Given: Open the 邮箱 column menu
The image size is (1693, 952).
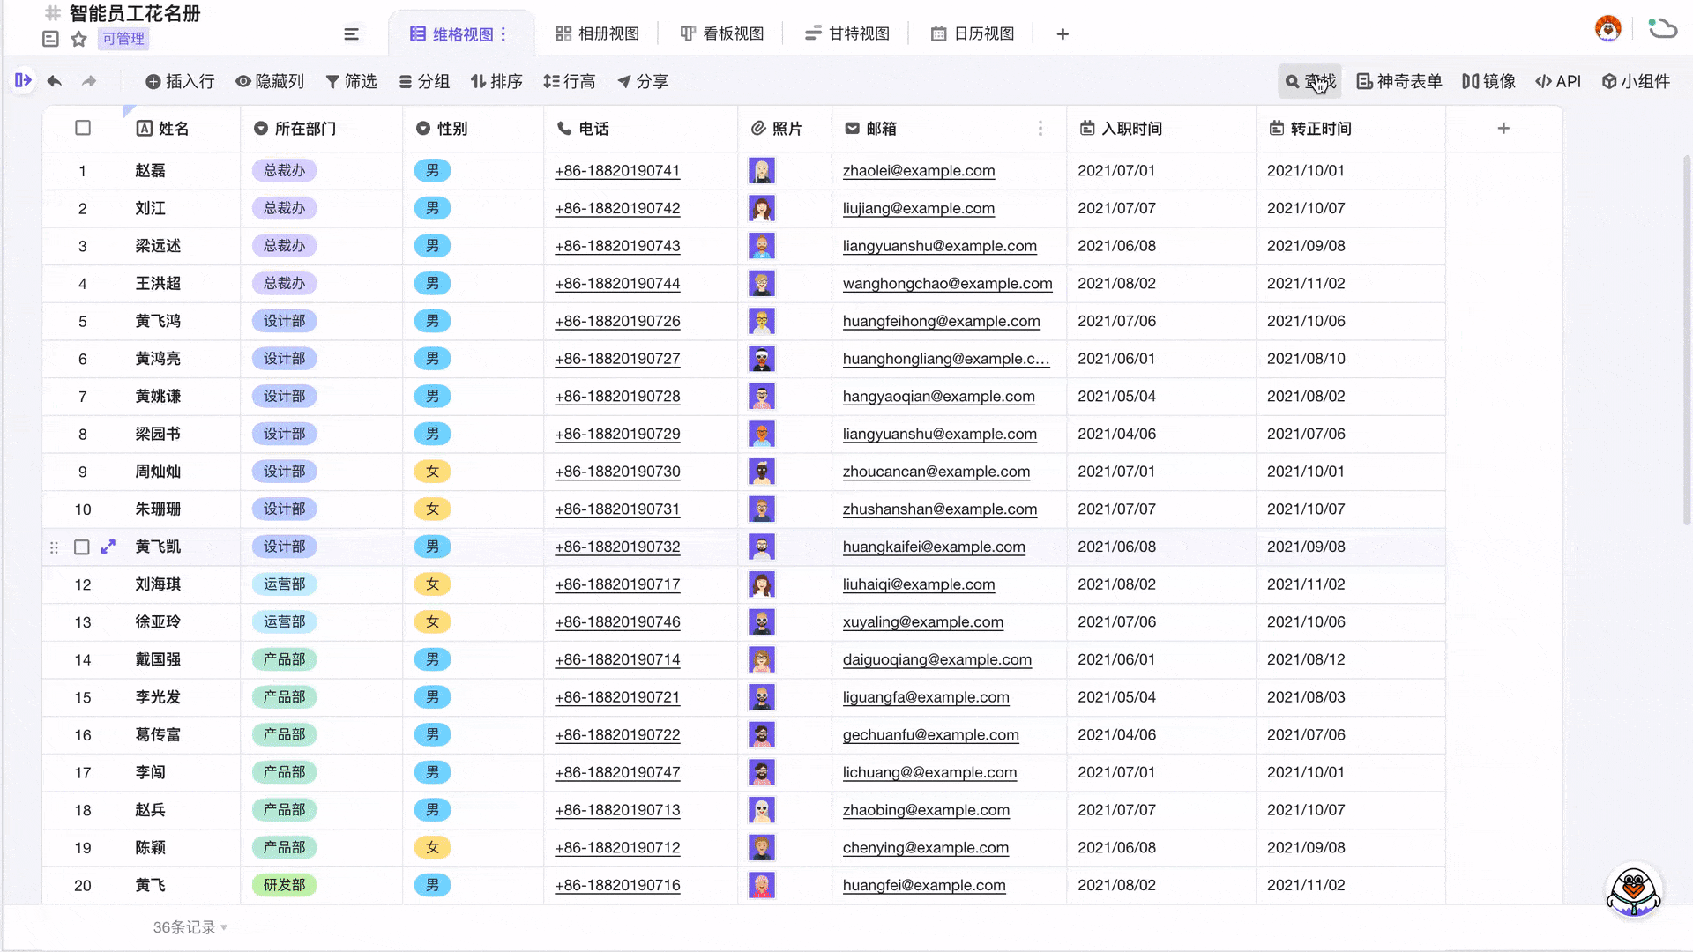Looking at the screenshot, I should (x=1040, y=129).
